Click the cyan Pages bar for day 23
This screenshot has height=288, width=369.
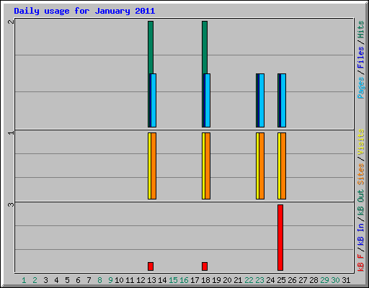click(262, 100)
